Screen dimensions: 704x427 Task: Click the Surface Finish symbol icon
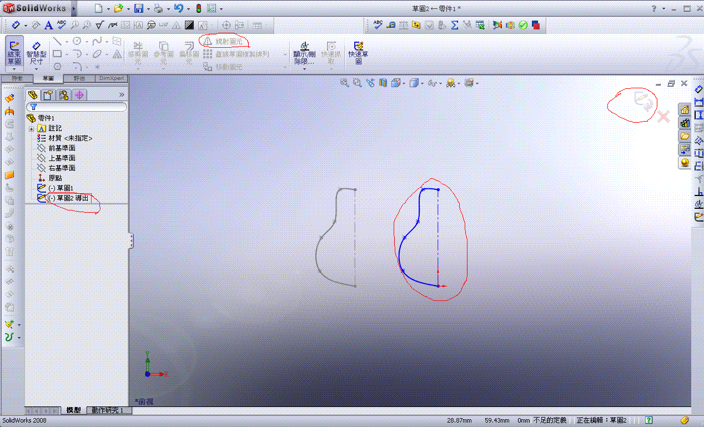[99, 25]
